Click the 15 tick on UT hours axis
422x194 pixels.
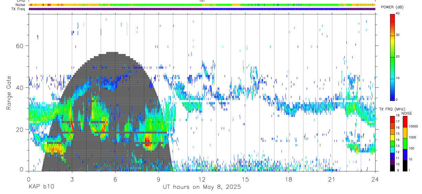245,179
